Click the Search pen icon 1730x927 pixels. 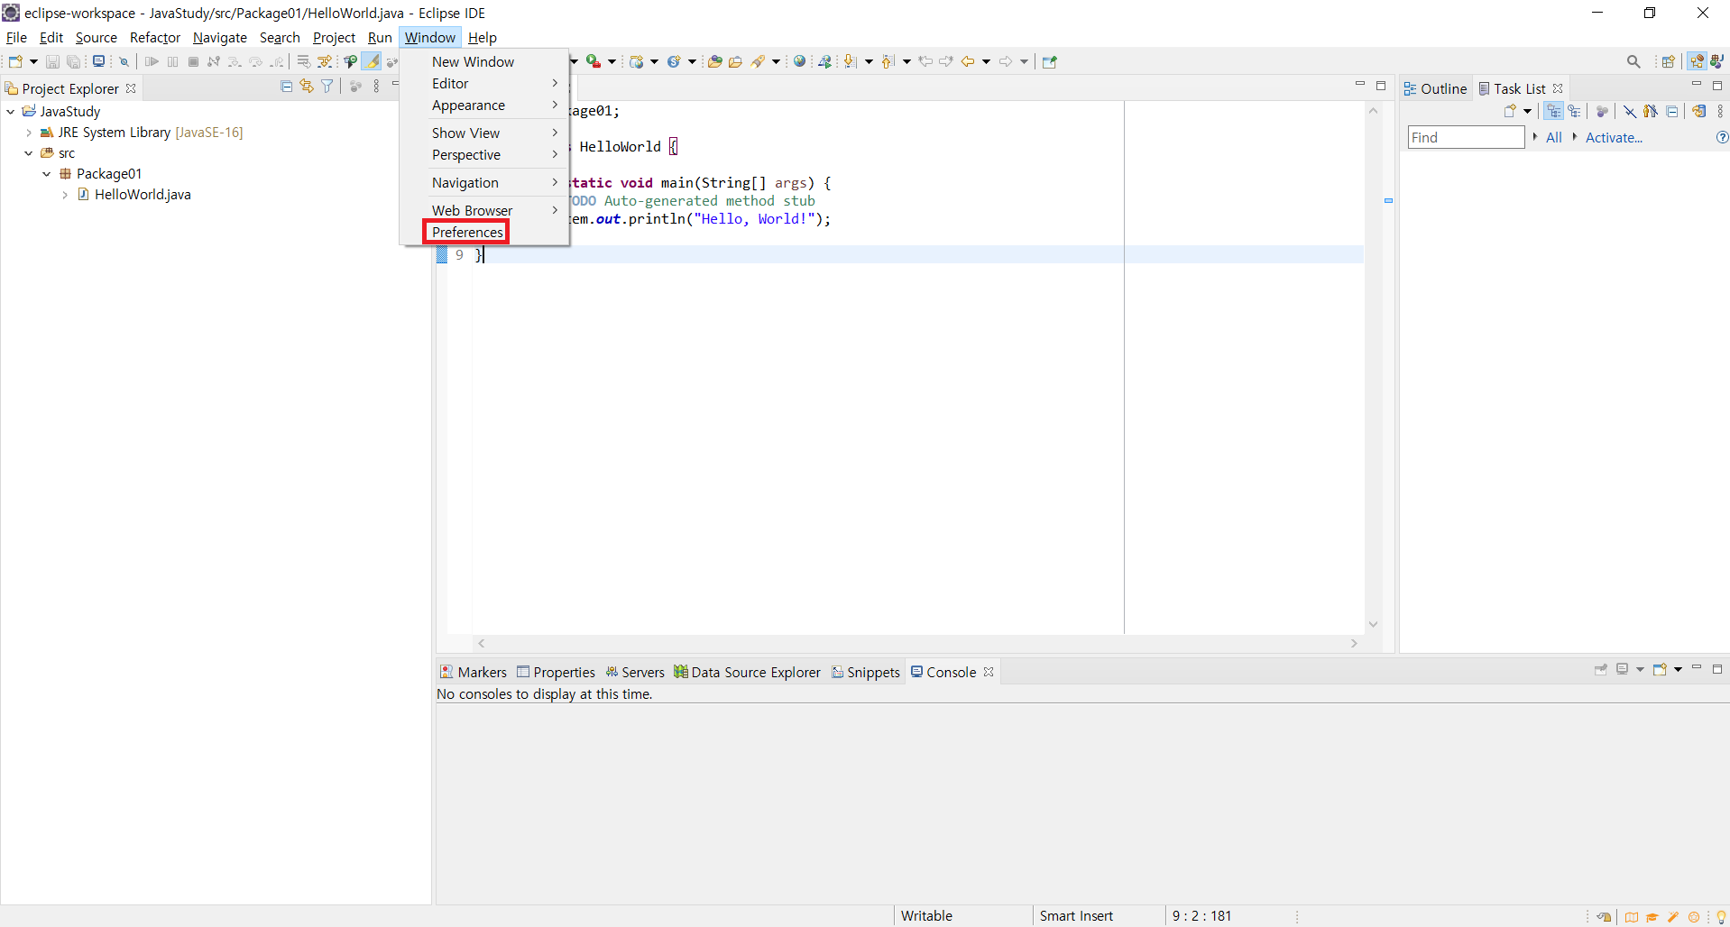point(758,61)
